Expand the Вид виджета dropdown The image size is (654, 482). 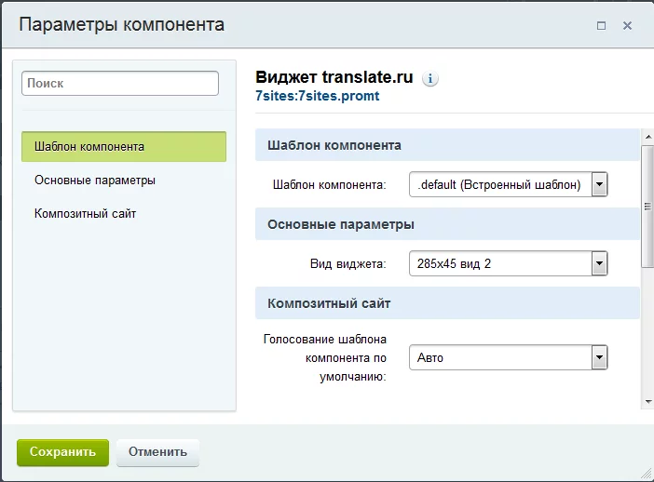click(508, 264)
